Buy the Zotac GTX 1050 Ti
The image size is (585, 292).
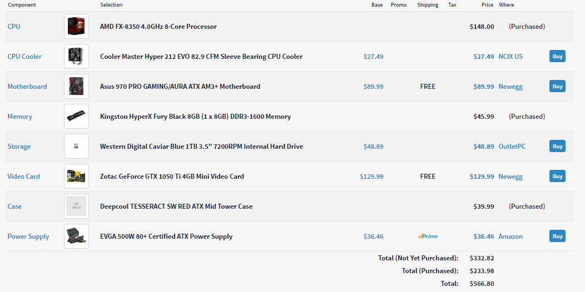557,176
